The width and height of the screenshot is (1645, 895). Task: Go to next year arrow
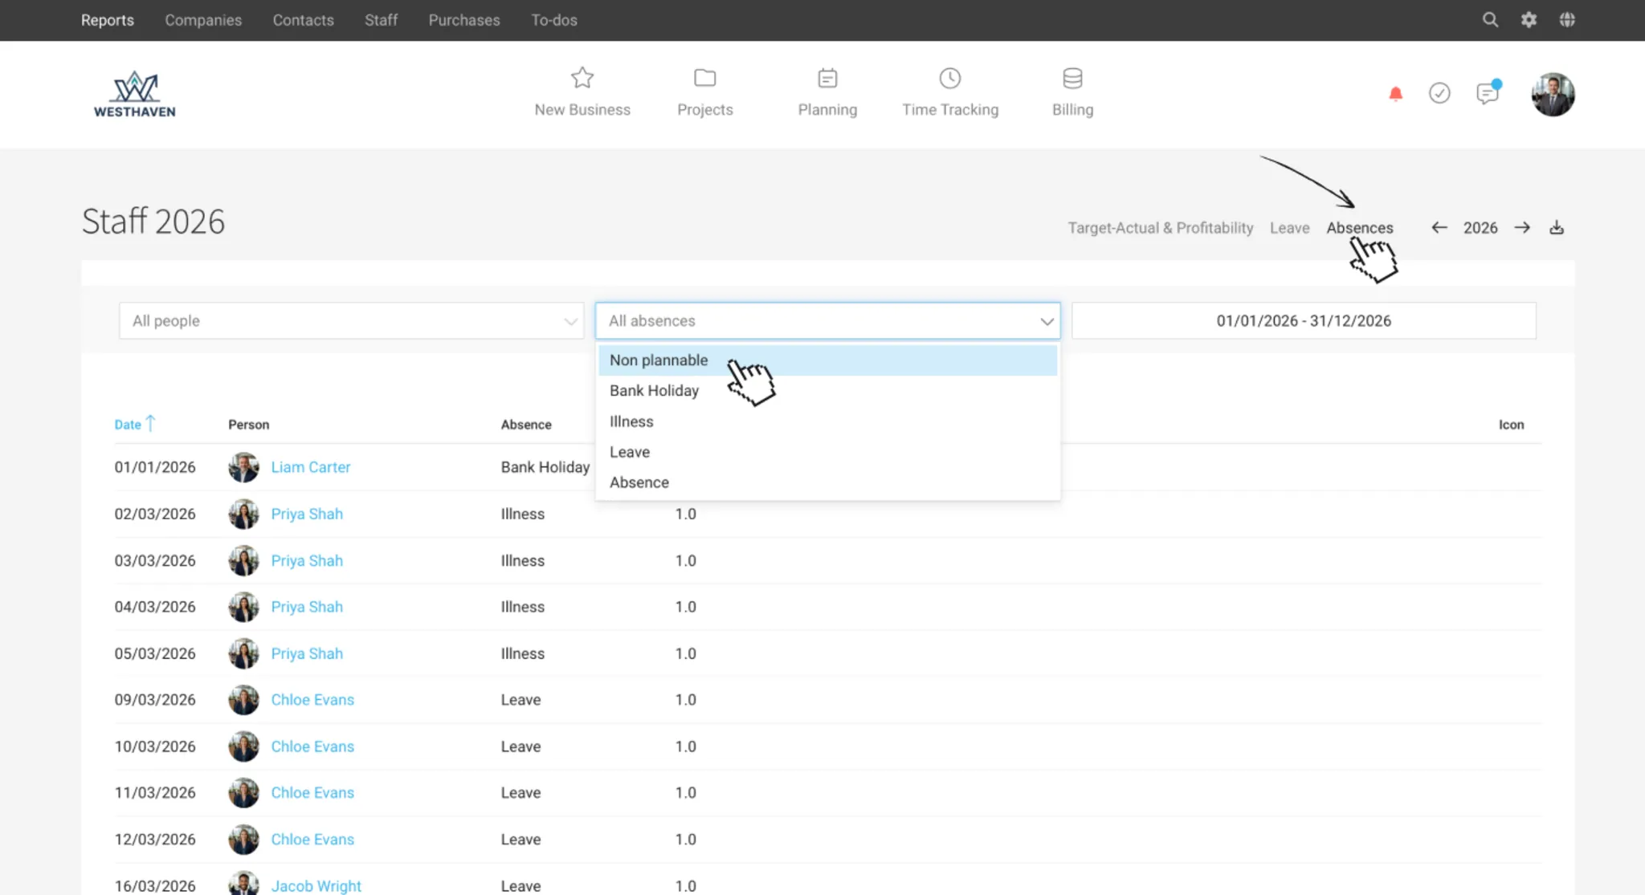(x=1522, y=228)
